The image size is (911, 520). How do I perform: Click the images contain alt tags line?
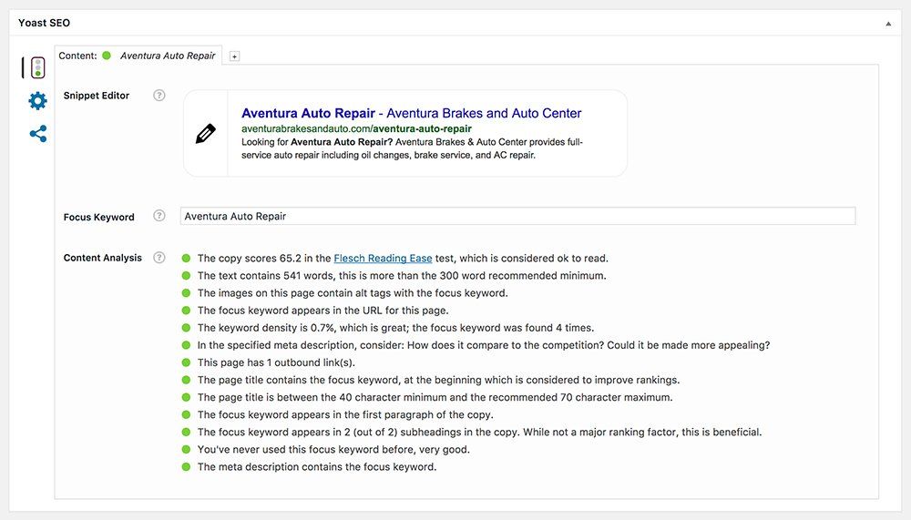point(353,293)
